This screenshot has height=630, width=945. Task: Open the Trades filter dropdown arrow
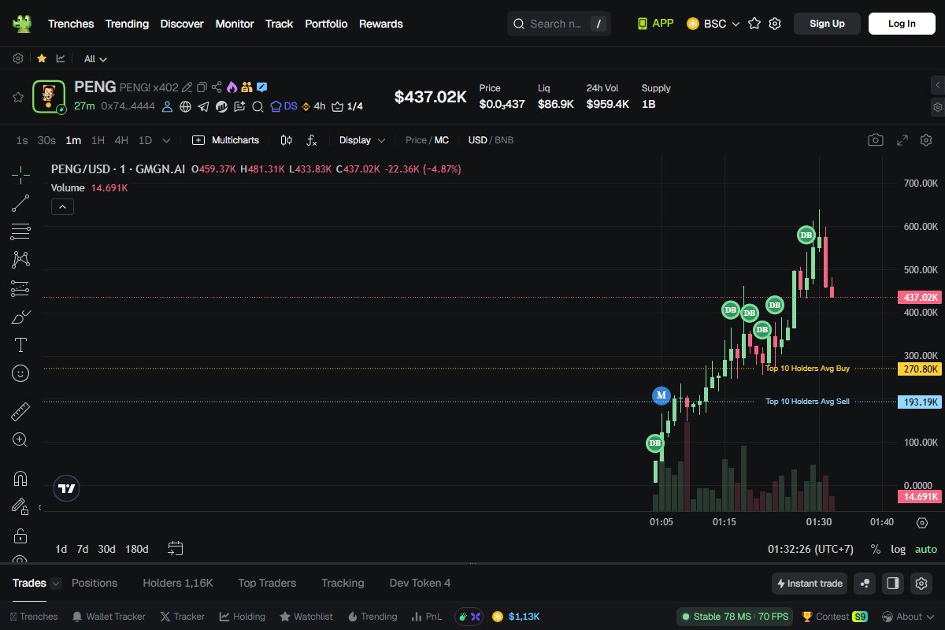tap(56, 584)
